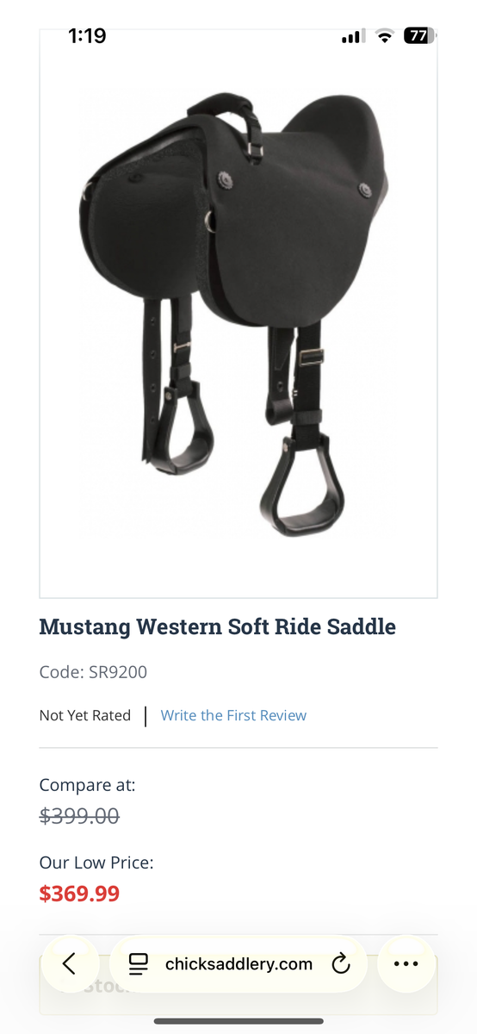The height and width of the screenshot is (1034, 477).
Task: Select the Mustang Western Soft Ride Saddle title
Action: click(218, 626)
